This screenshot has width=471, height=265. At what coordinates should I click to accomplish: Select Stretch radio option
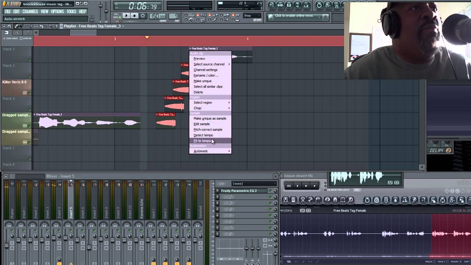(21, 38)
